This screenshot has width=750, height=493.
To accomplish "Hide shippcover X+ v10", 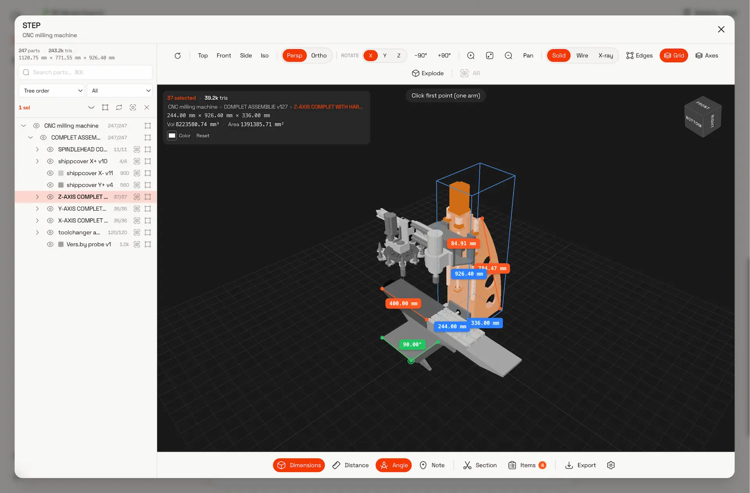I will (x=50, y=161).
